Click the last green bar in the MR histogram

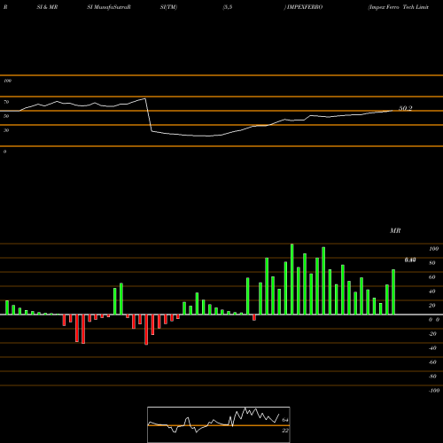[393, 291]
